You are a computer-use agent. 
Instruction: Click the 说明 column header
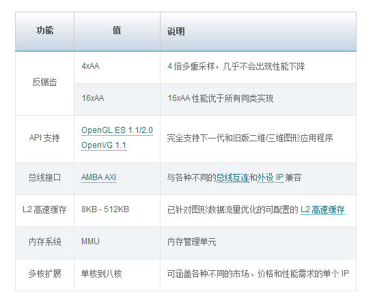pos(258,31)
